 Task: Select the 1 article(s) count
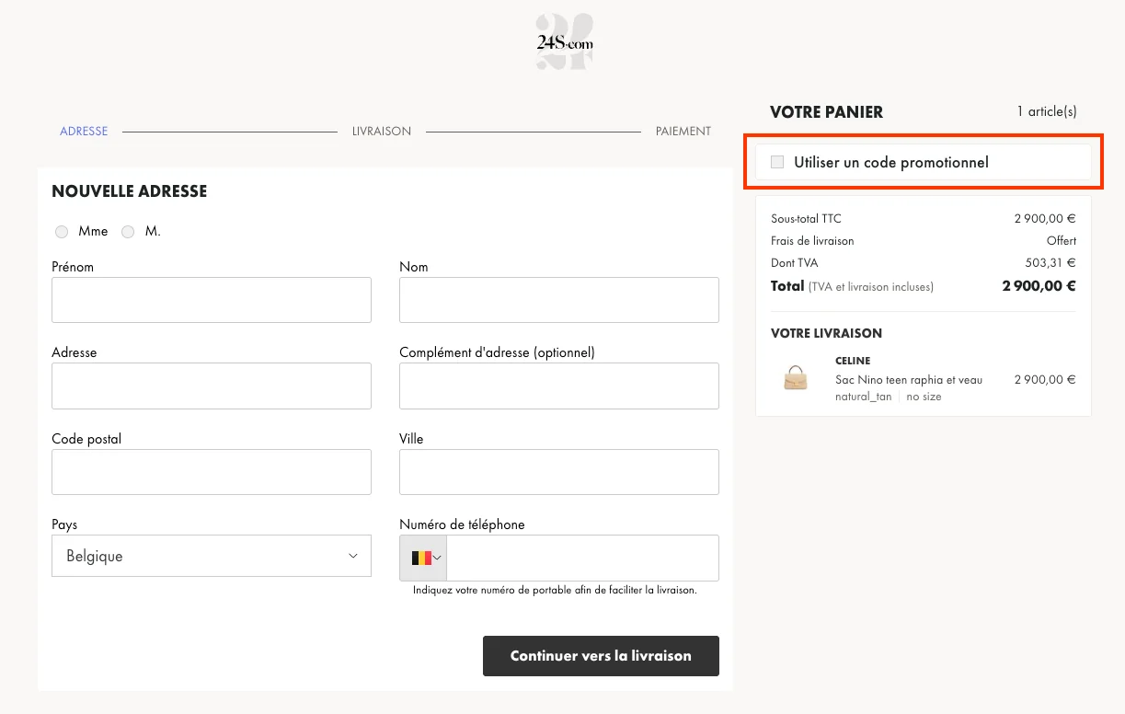click(1047, 111)
